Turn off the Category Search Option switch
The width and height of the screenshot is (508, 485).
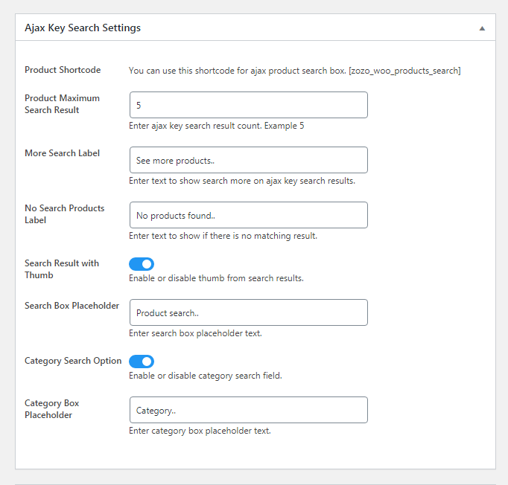(142, 362)
